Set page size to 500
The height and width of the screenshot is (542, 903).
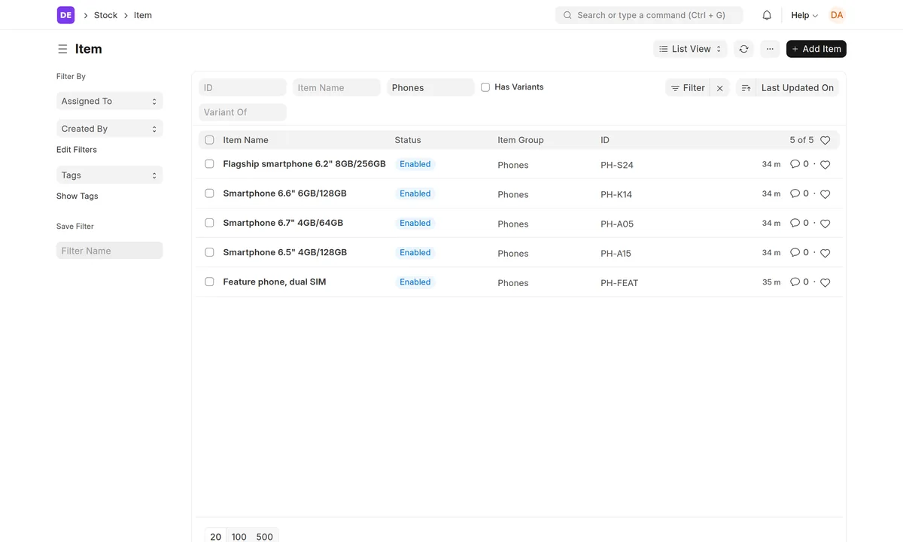pos(265,536)
